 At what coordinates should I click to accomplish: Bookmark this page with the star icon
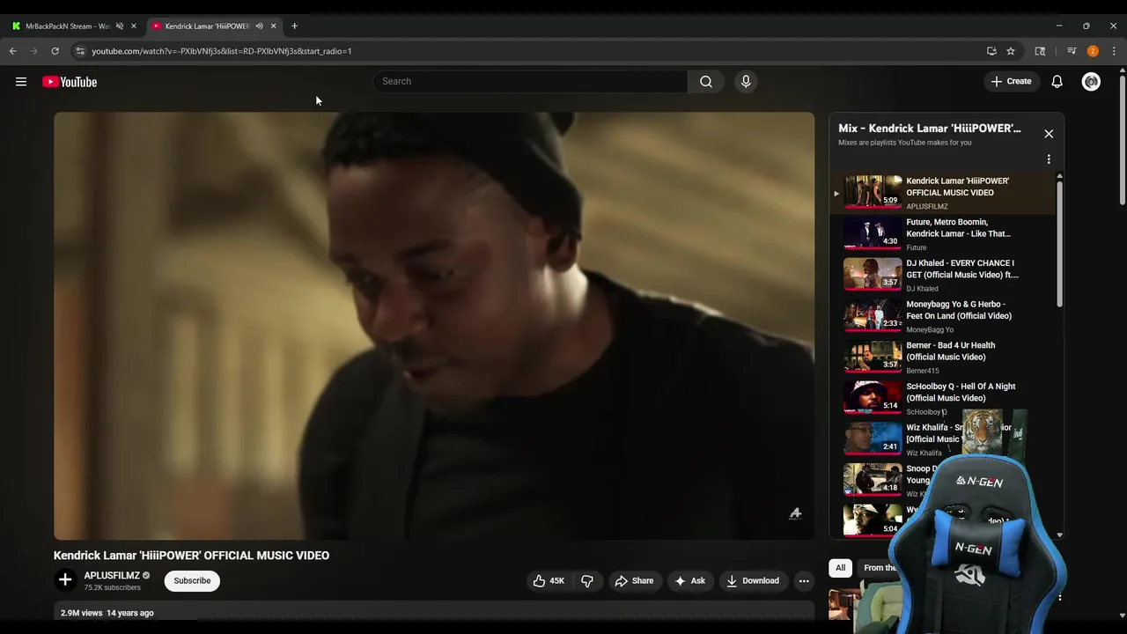tap(1011, 51)
